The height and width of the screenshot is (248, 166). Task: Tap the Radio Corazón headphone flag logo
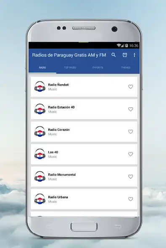click(x=40, y=132)
